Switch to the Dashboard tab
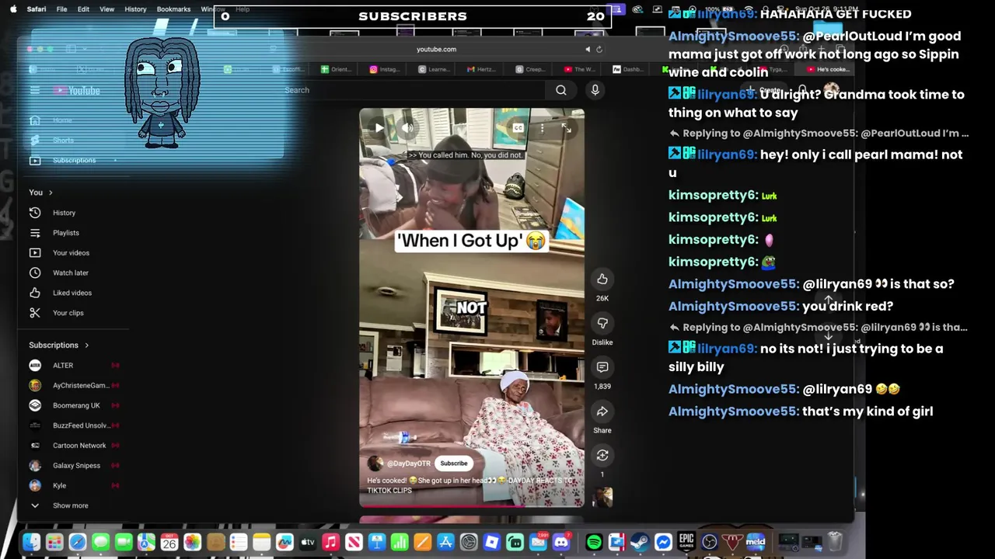Image resolution: width=995 pixels, height=559 pixels. tap(627, 69)
